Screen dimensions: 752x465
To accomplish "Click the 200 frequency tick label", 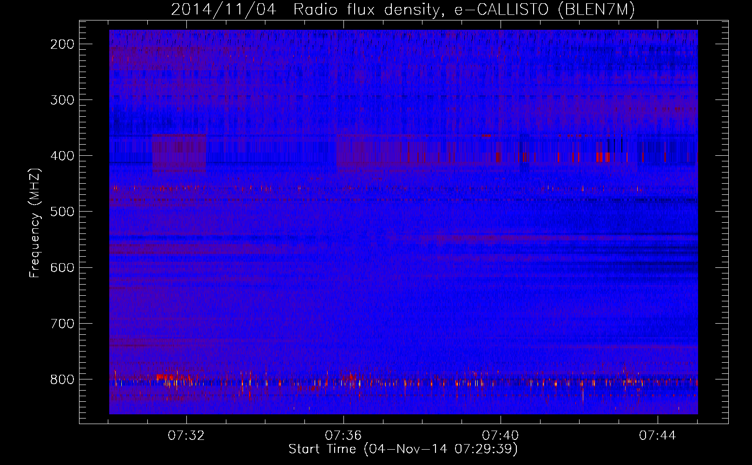I will pos(62,44).
